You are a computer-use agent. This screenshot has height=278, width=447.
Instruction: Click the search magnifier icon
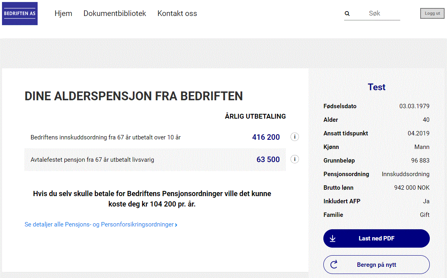click(x=347, y=13)
